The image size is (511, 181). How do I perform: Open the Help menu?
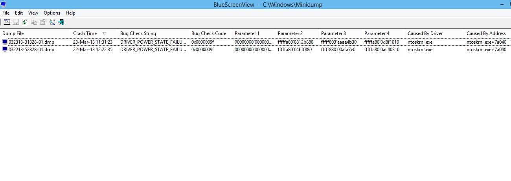[70, 13]
